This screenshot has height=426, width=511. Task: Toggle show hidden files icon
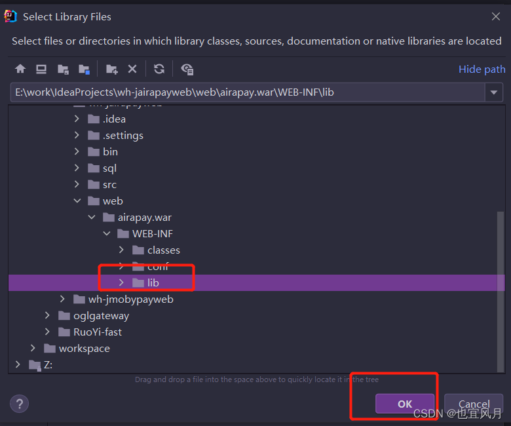tap(187, 69)
